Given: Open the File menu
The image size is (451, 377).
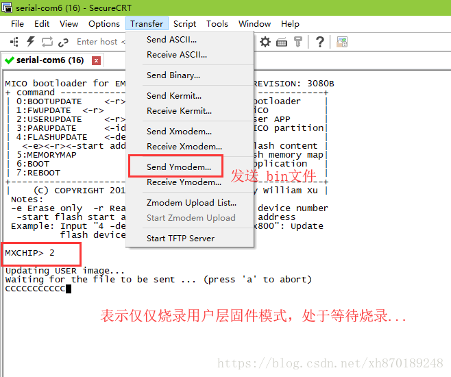Looking at the screenshot, I should click(x=17, y=23).
